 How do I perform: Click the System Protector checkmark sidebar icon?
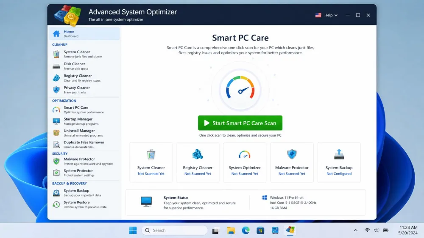pos(56,173)
